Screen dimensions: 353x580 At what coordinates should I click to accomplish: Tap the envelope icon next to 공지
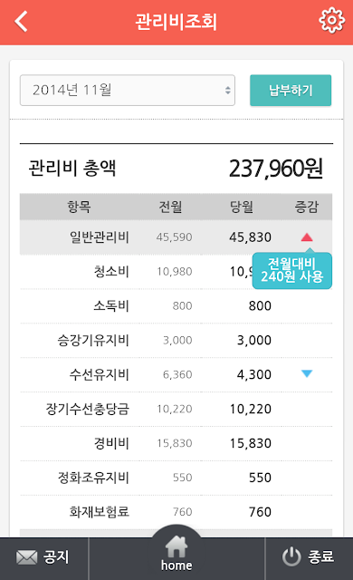click(x=26, y=557)
